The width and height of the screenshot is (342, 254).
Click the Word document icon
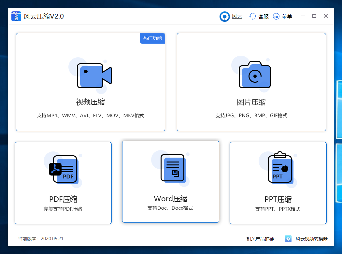pos(173,168)
